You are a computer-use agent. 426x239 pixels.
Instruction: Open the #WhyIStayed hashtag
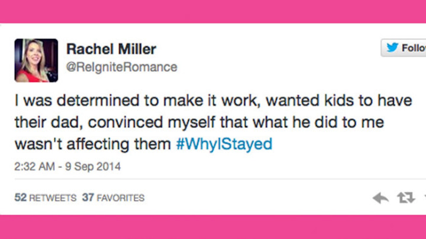click(x=224, y=144)
